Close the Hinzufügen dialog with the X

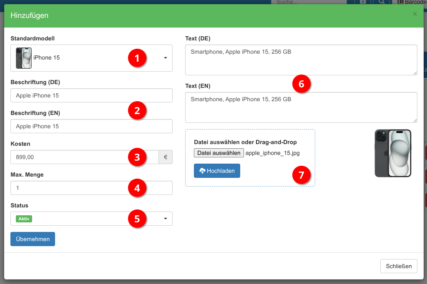414,14
